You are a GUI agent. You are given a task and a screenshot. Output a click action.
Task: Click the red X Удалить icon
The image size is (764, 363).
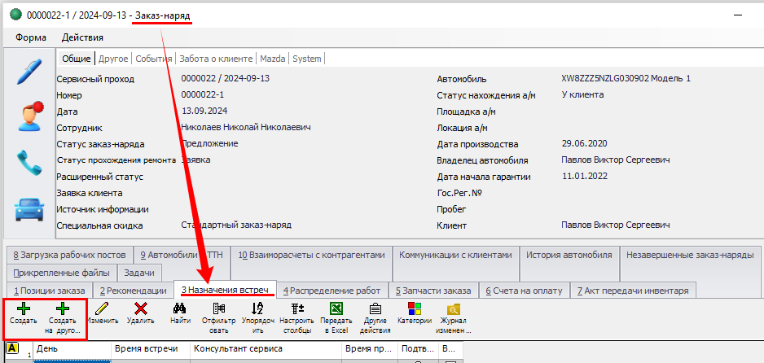click(x=140, y=309)
